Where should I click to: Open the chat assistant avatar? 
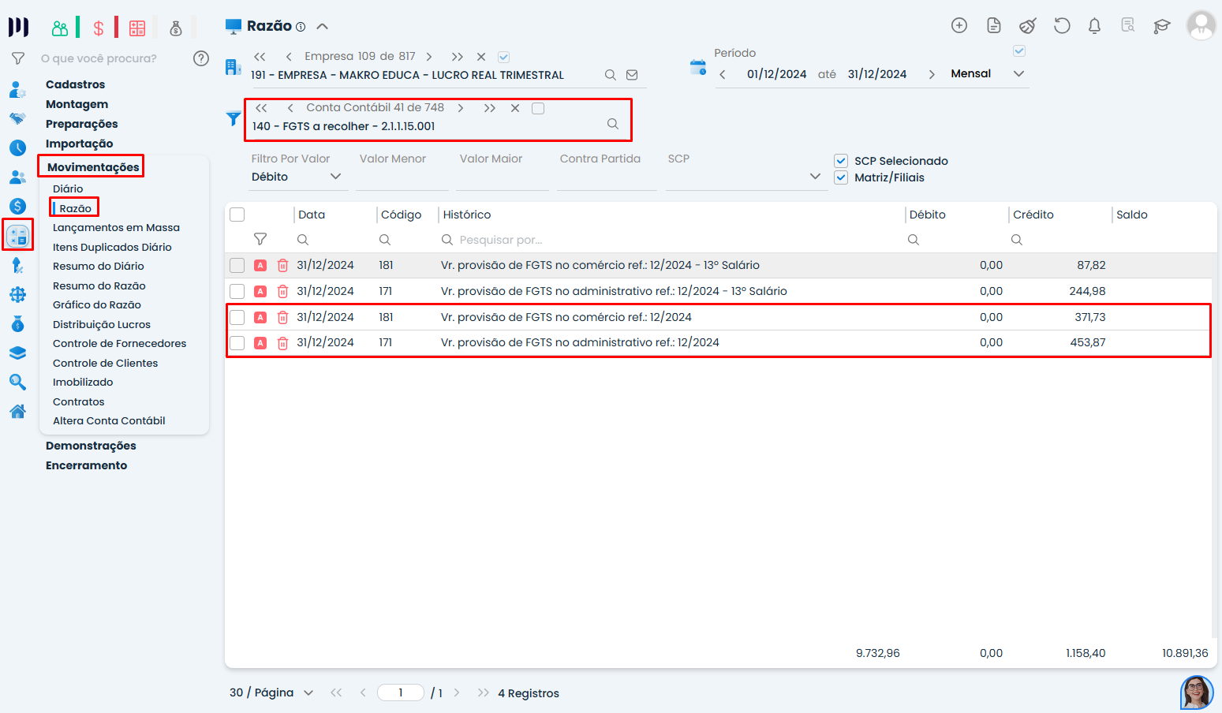click(x=1197, y=692)
